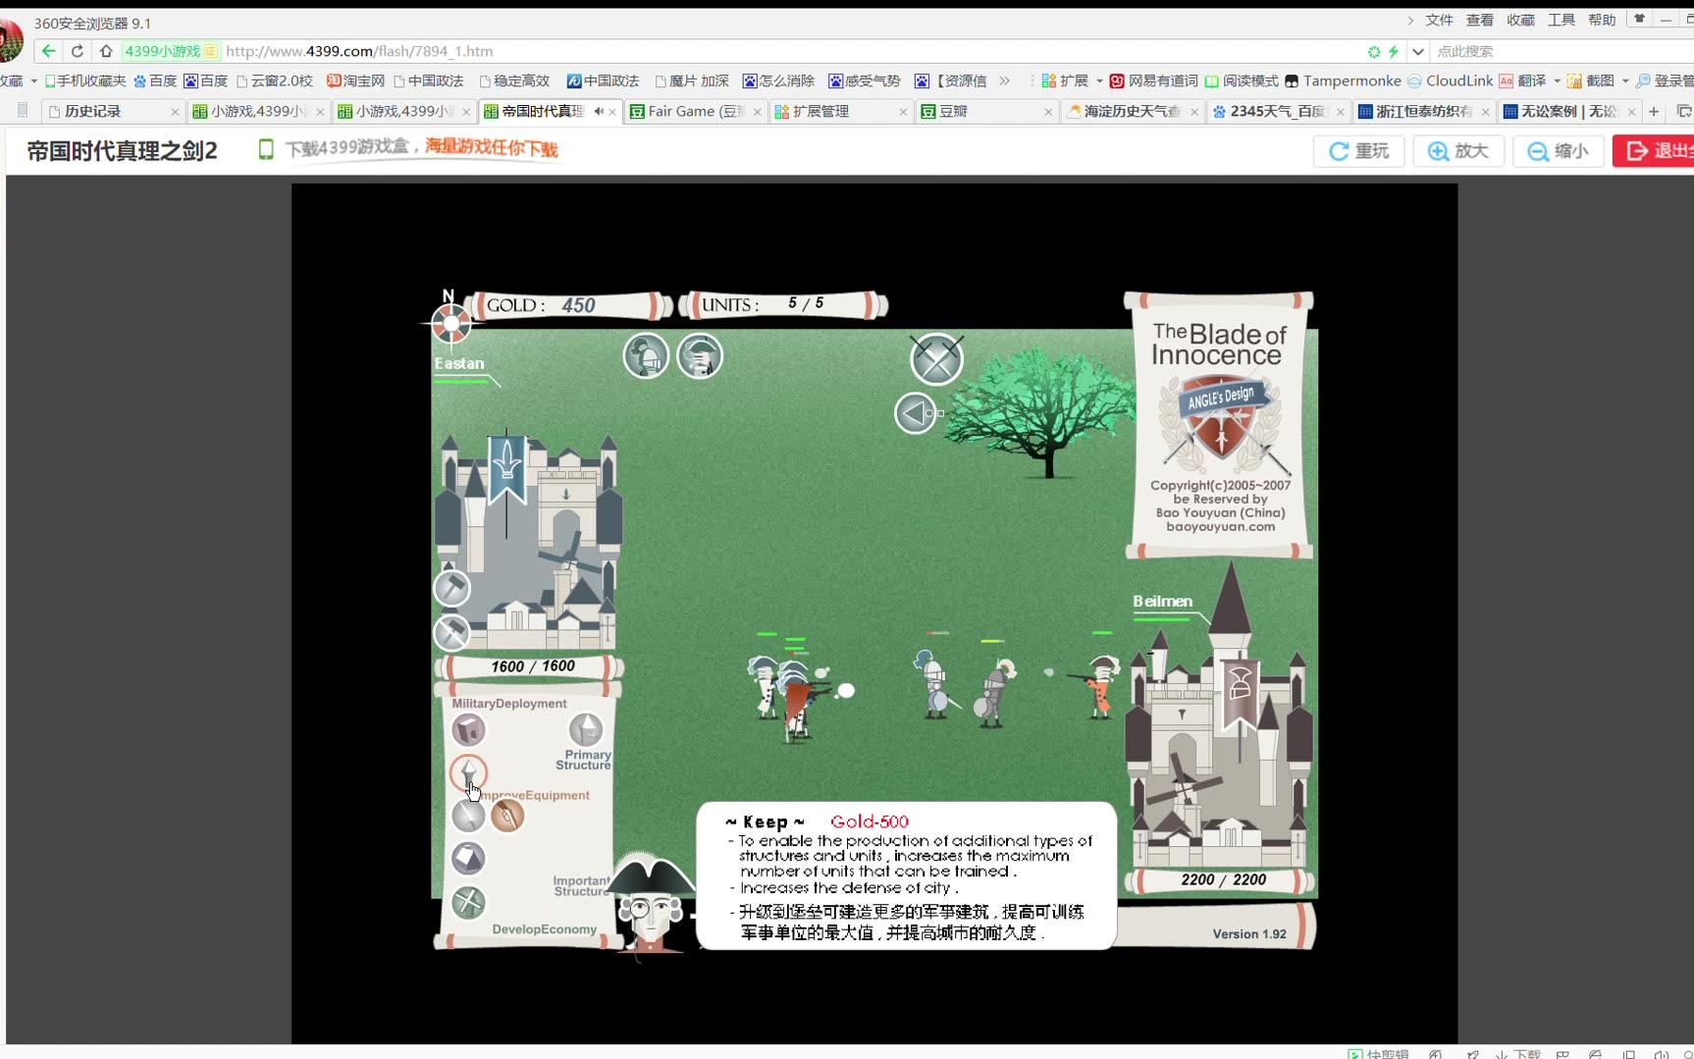
Task: Expand the 截图 dropdown arrow
Action: [x=1625, y=81]
